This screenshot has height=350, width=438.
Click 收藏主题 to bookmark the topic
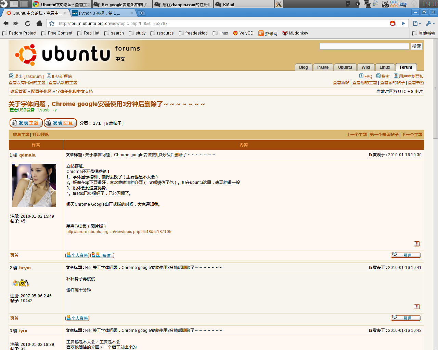tap(21, 135)
